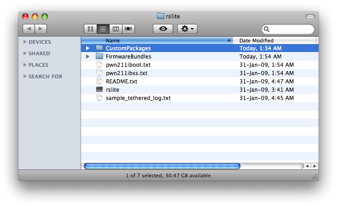
Task: Expand the CustomPackages folder
Action: tap(88, 48)
